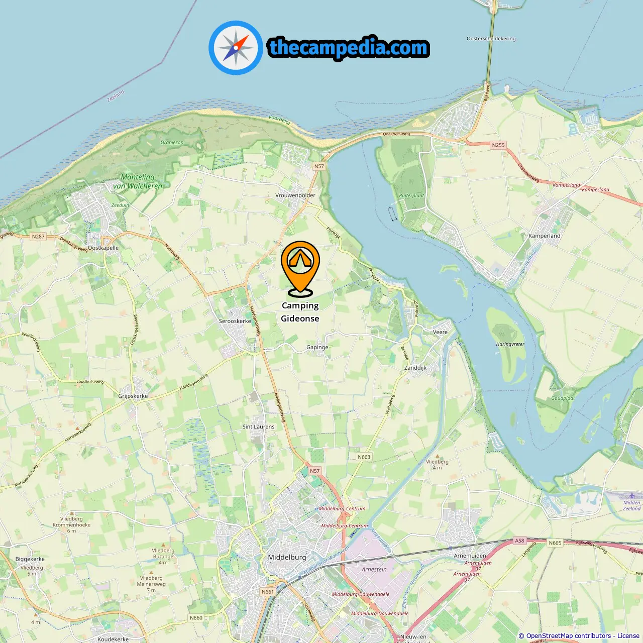Click the N665 road shield
This screenshot has height=643, width=643.
click(555, 543)
